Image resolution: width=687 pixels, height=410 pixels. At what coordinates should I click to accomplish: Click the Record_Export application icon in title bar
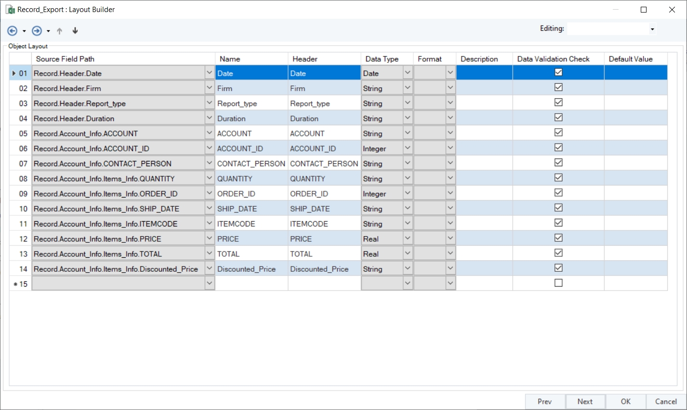coord(10,10)
